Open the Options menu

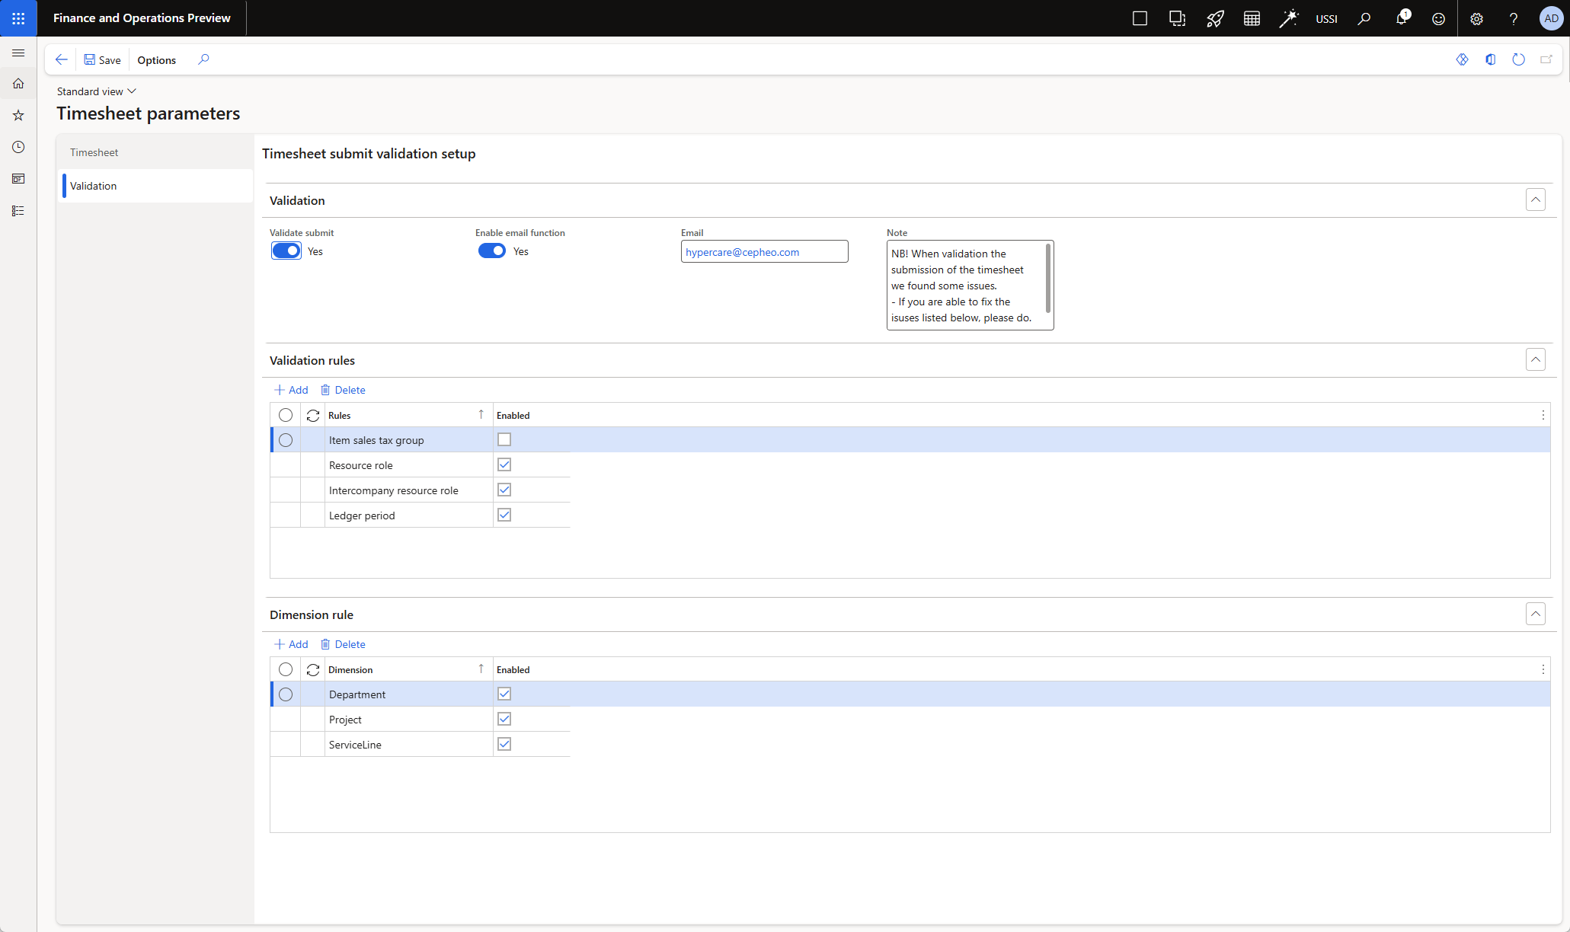coord(156,60)
